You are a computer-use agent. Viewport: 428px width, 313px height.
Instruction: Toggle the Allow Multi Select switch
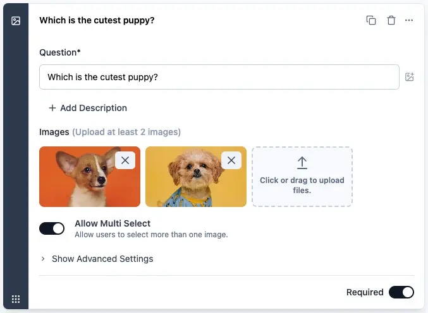pos(52,228)
